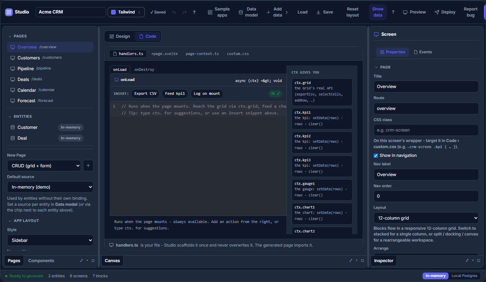This screenshot has height=282, width=486.
Task: Switch to the Pages panel tab
Action: click(x=14, y=260)
